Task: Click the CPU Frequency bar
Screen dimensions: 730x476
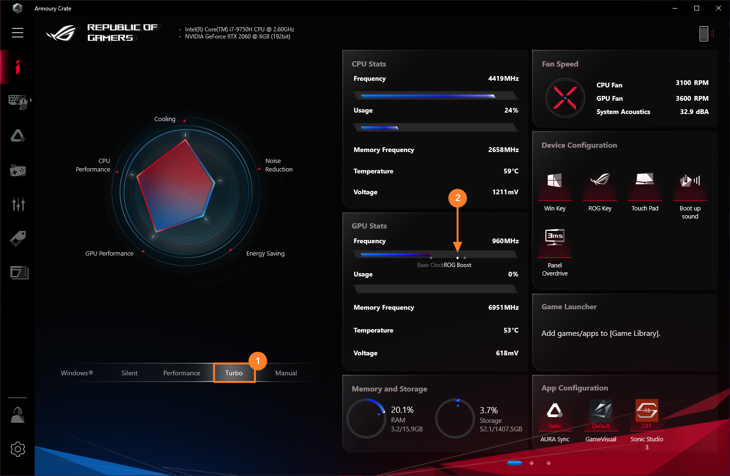Action: [x=435, y=96]
